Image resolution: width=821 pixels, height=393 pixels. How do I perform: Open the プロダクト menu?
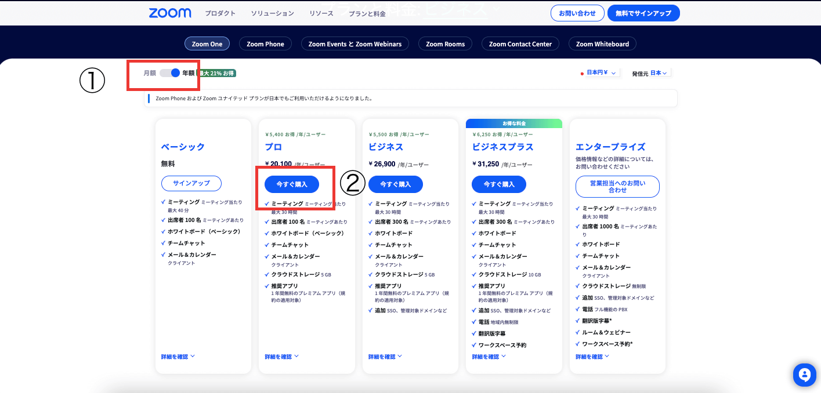(x=220, y=13)
